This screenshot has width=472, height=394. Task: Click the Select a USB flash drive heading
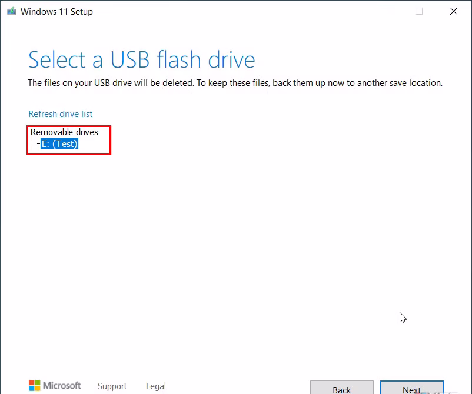(x=141, y=59)
